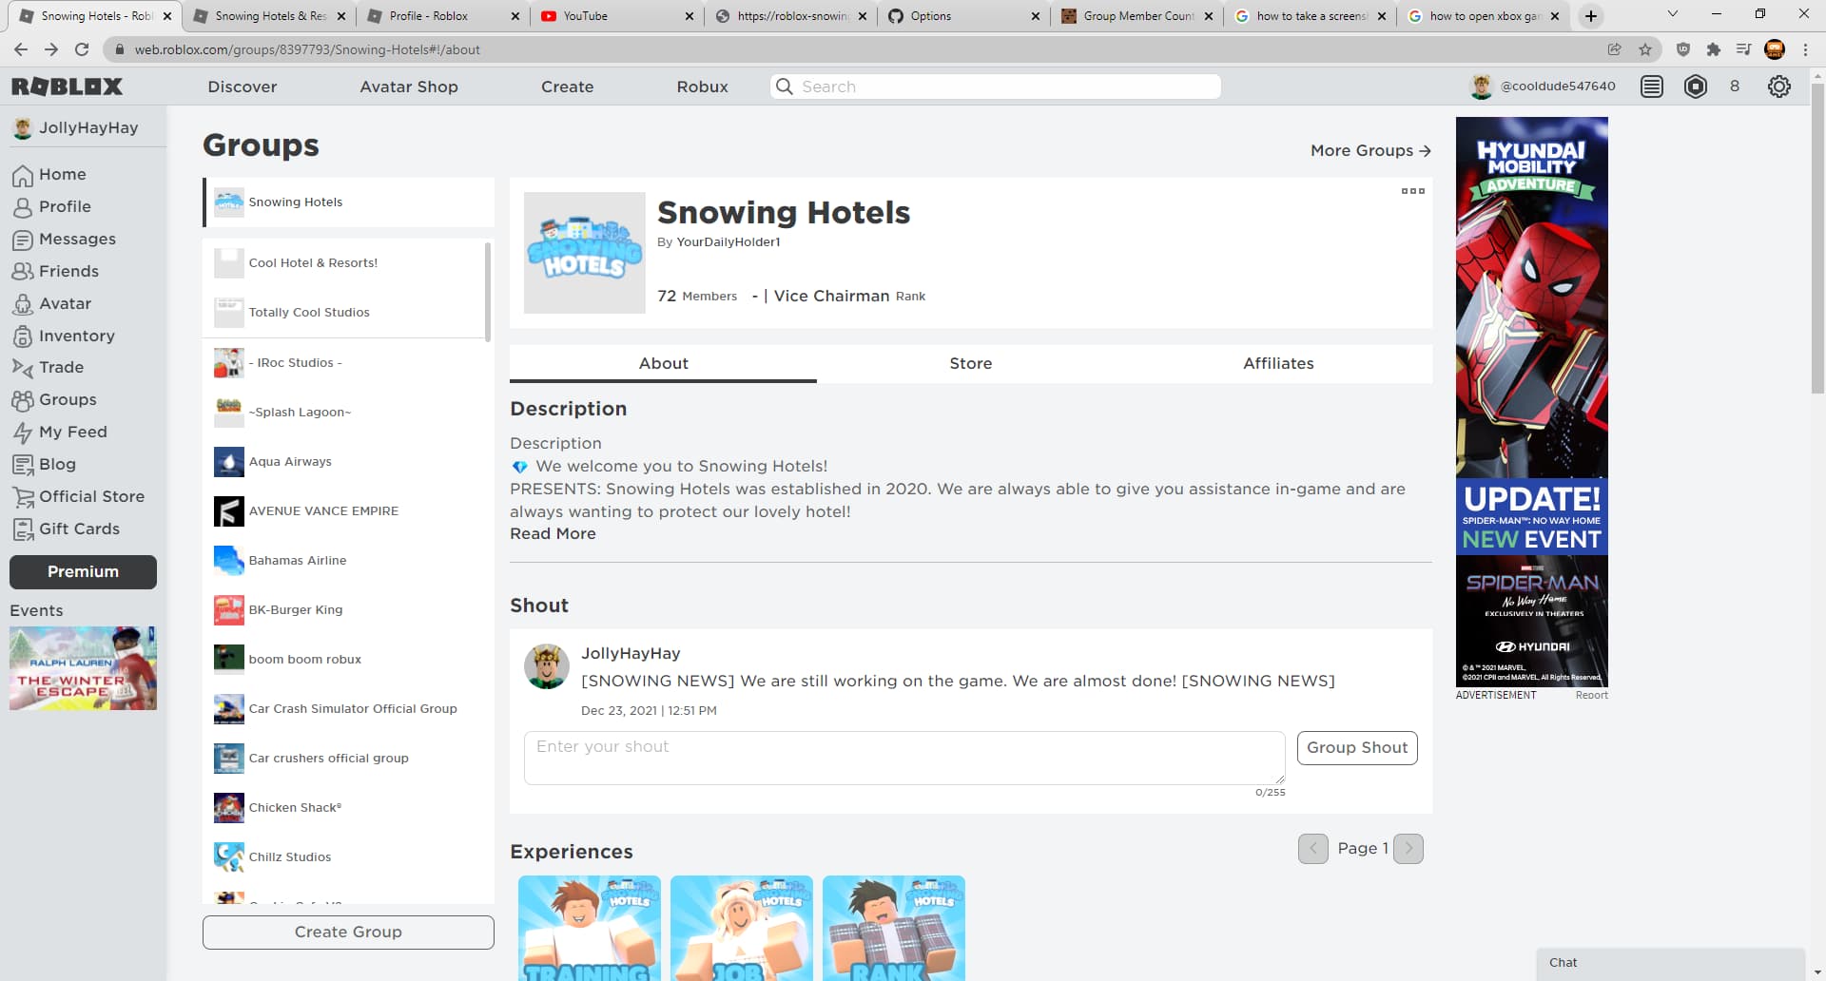The width and height of the screenshot is (1826, 981).
Task: Open the Groups sidebar icon
Action: [x=23, y=400]
